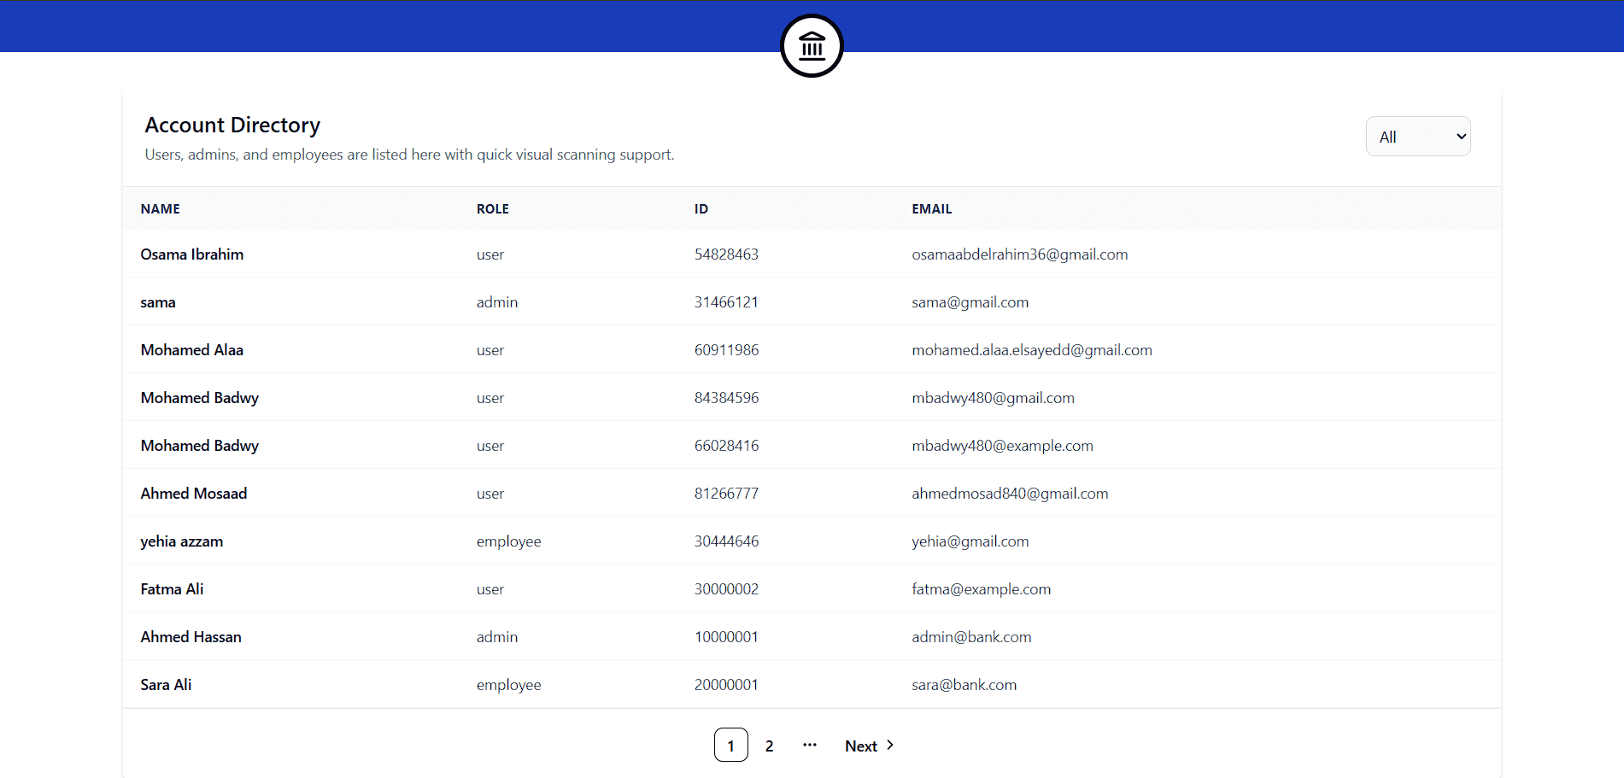Click ID 60911986 cell
This screenshot has width=1624, height=778.
pyautogui.click(x=727, y=350)
